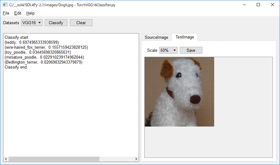Image resolution: width=280 pixels, height=165 pixels.
Task: Click the 'Classify start.' text line
Action: pos(17,37)
